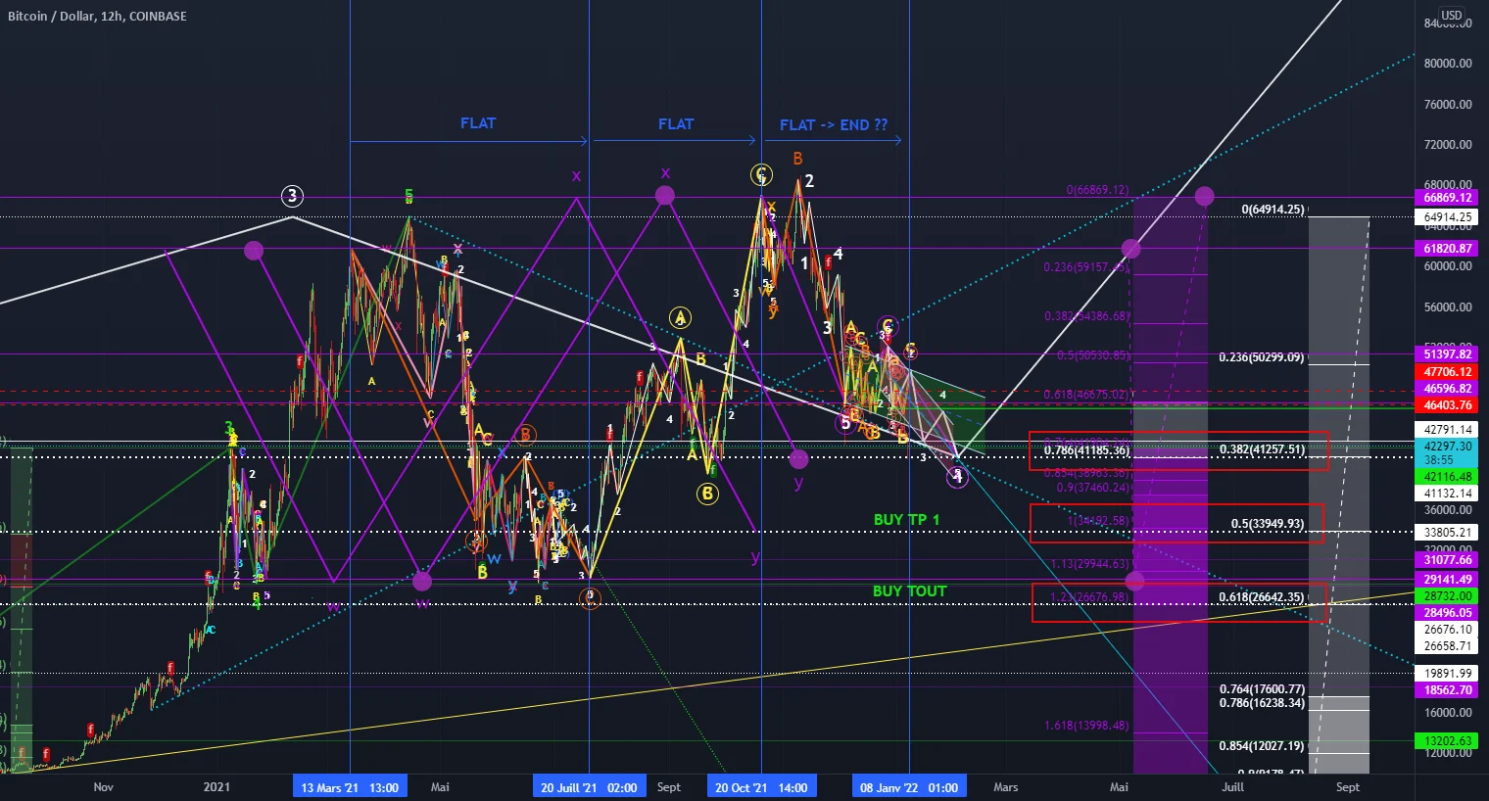Click the white 42791.14 price label

tap(1448, 430)
